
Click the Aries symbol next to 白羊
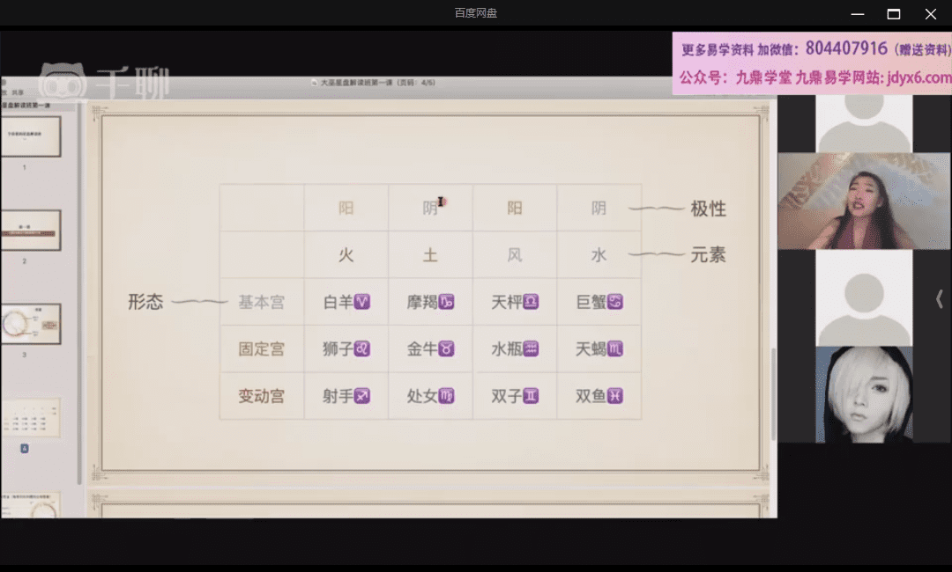(361, 302)
